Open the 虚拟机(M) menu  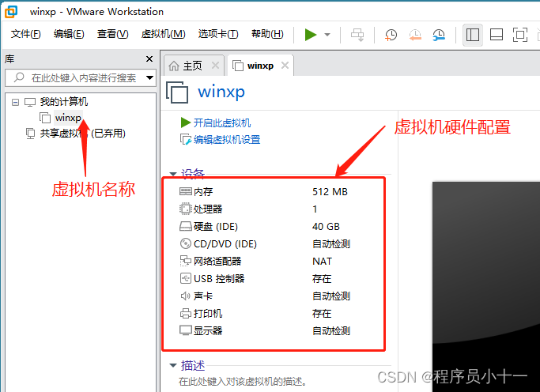pyautogui.click(x=163, y=34)
